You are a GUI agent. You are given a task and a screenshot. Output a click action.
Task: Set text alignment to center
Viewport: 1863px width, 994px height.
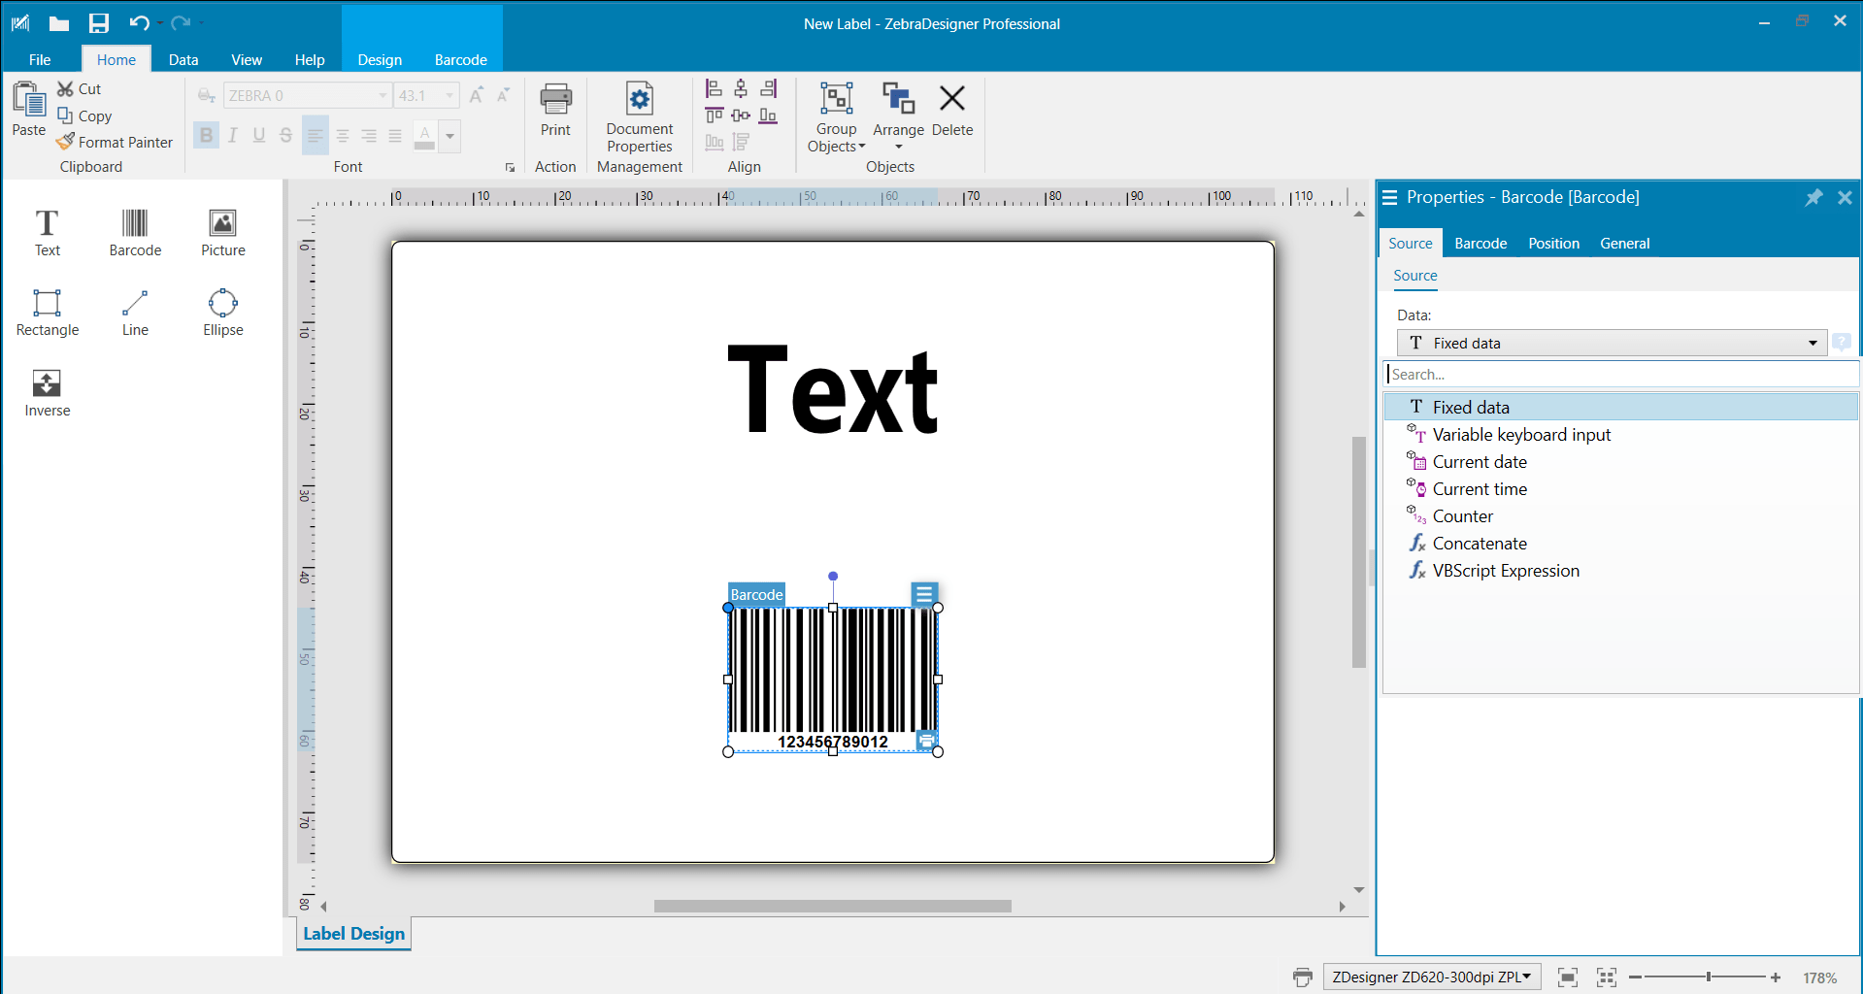click(x=343, y=136)
